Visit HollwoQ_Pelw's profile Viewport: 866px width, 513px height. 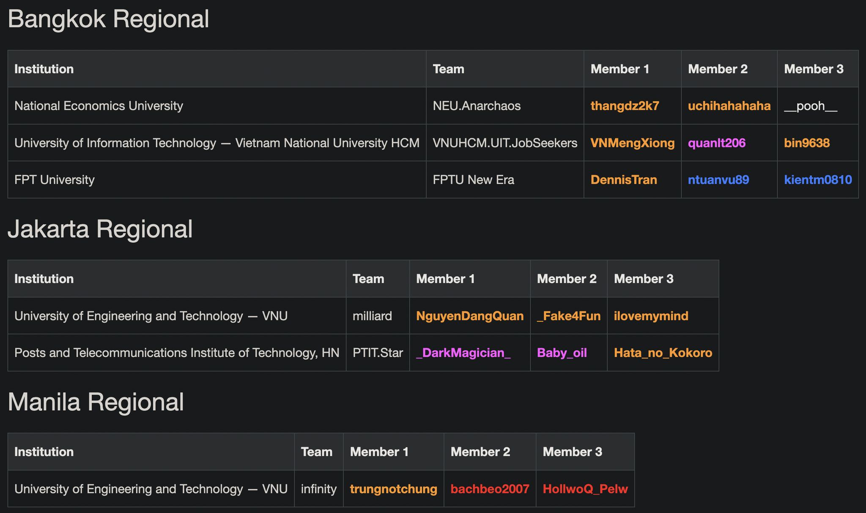point(585,489)
